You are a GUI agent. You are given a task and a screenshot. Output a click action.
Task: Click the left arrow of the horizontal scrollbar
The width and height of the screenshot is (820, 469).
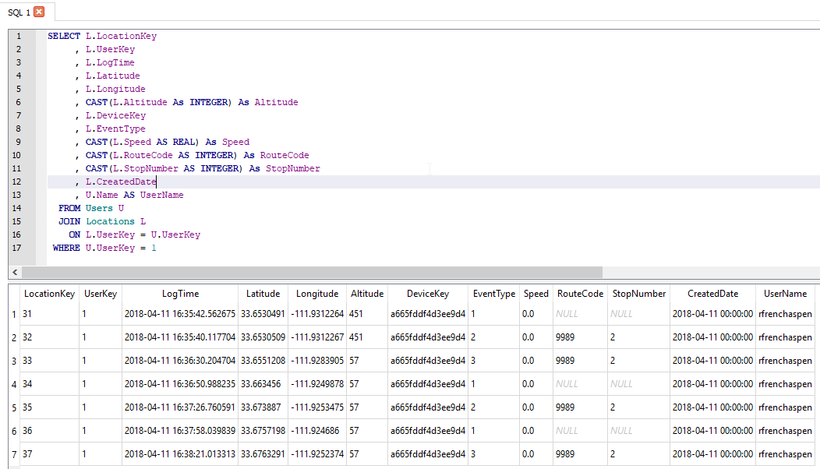click(x=15, y=272)
